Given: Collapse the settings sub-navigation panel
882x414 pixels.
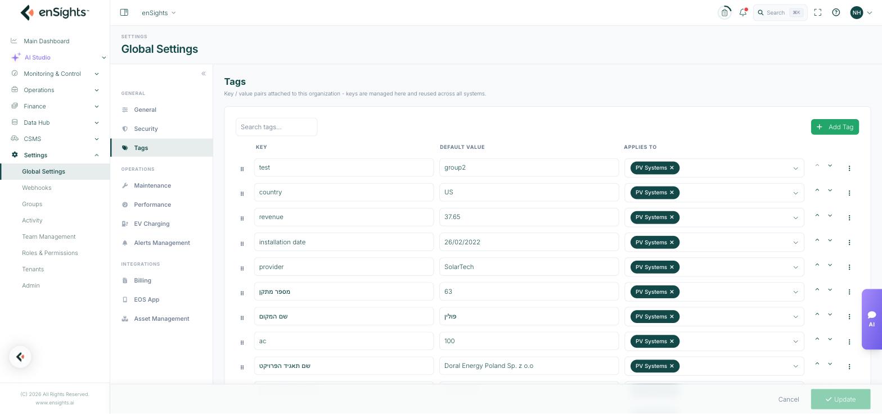Looking at the screenshot, I should click(204, 74).
